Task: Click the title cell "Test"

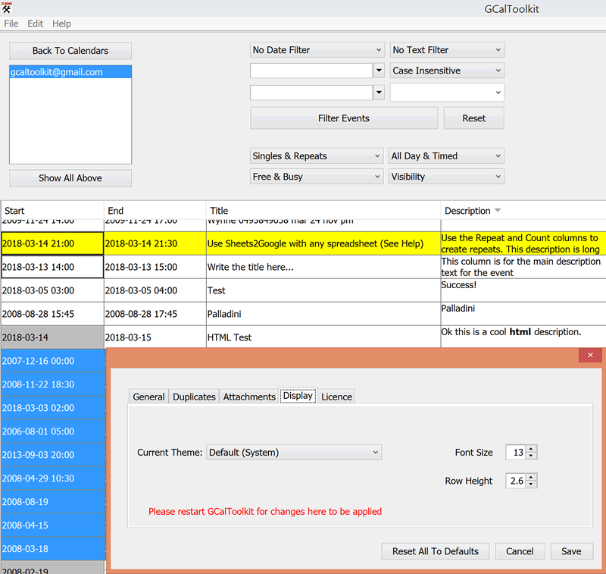Action: click(323, 290)
